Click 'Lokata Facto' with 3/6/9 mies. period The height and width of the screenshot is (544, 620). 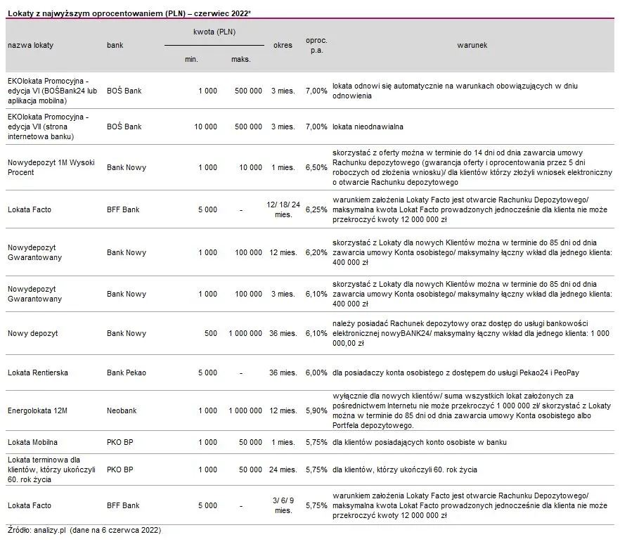point(30,505)
